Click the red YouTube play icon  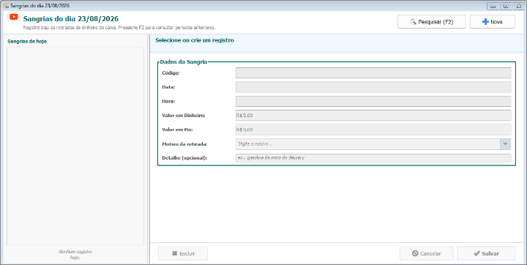point(13,17)
